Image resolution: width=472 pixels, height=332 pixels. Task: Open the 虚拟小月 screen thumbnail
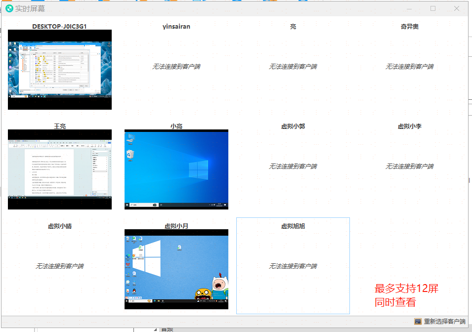(x=176, y=269)
